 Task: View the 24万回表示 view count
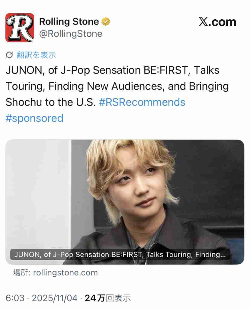coord(108,298)
